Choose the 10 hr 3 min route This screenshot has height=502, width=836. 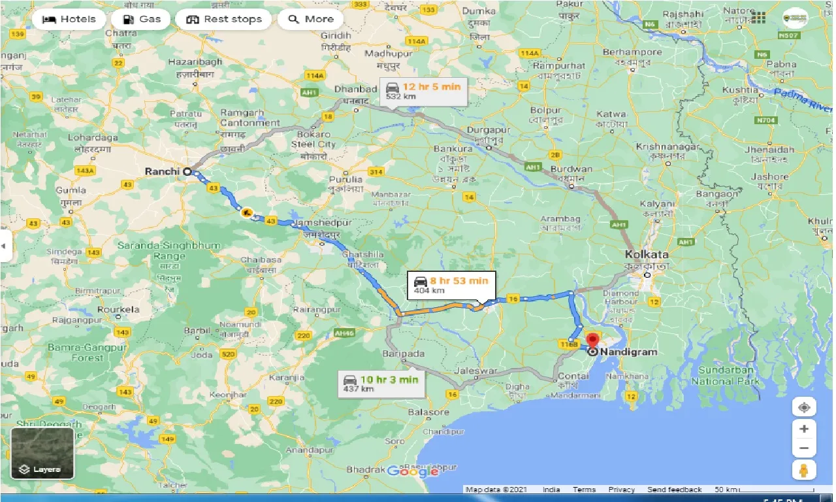click(381, 383)
